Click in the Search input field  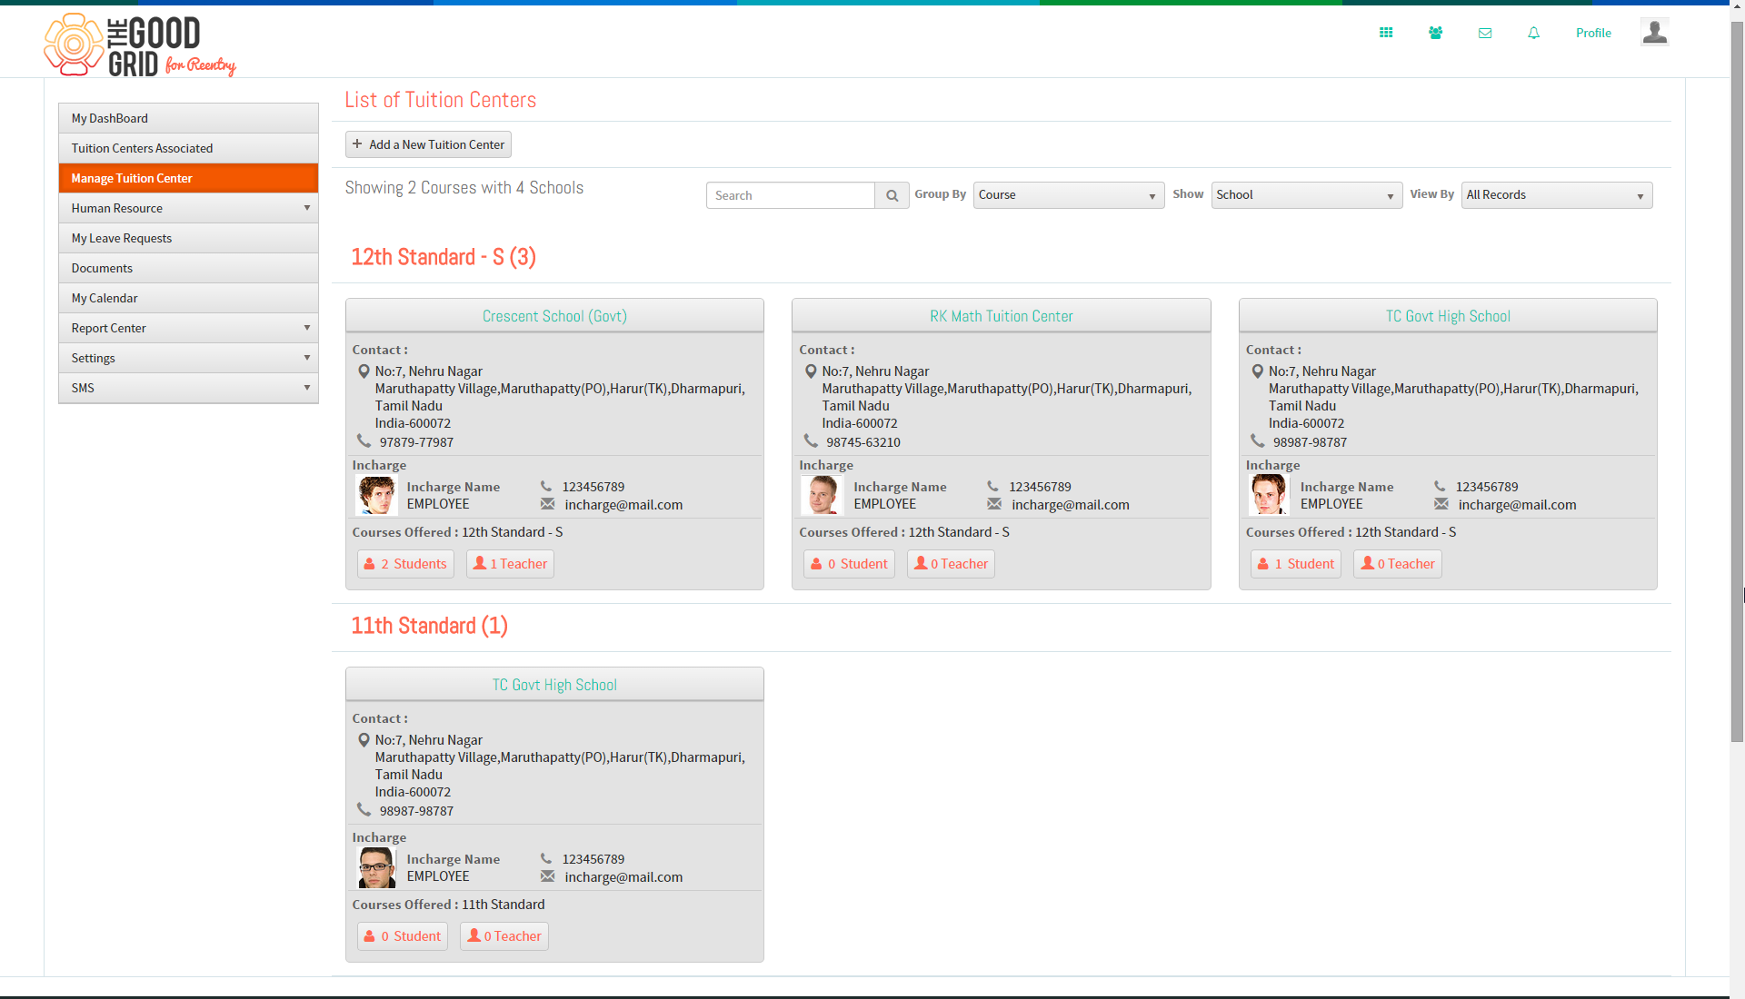tap(790, 195)
